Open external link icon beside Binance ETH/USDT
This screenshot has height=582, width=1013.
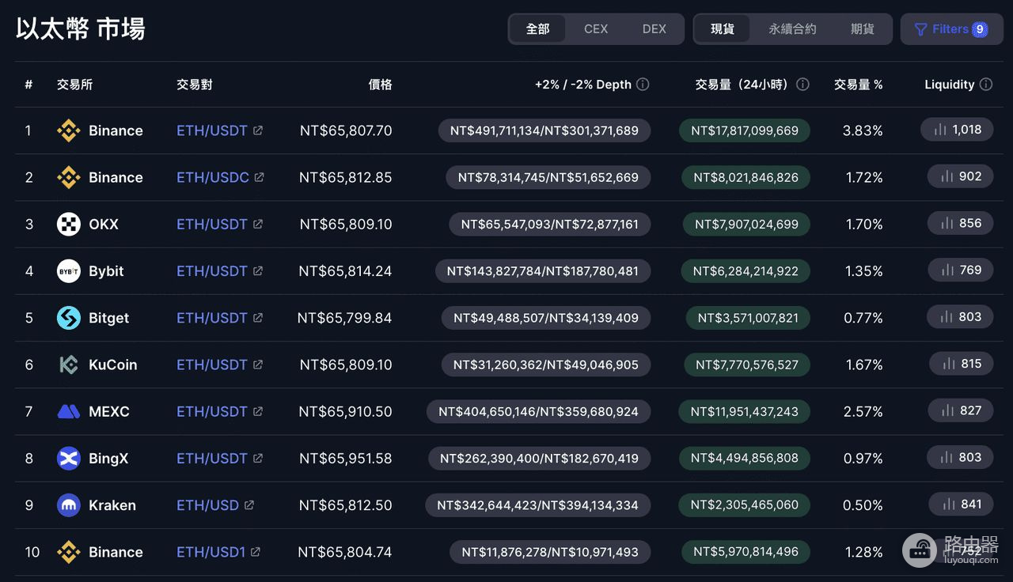click(258, 130)
